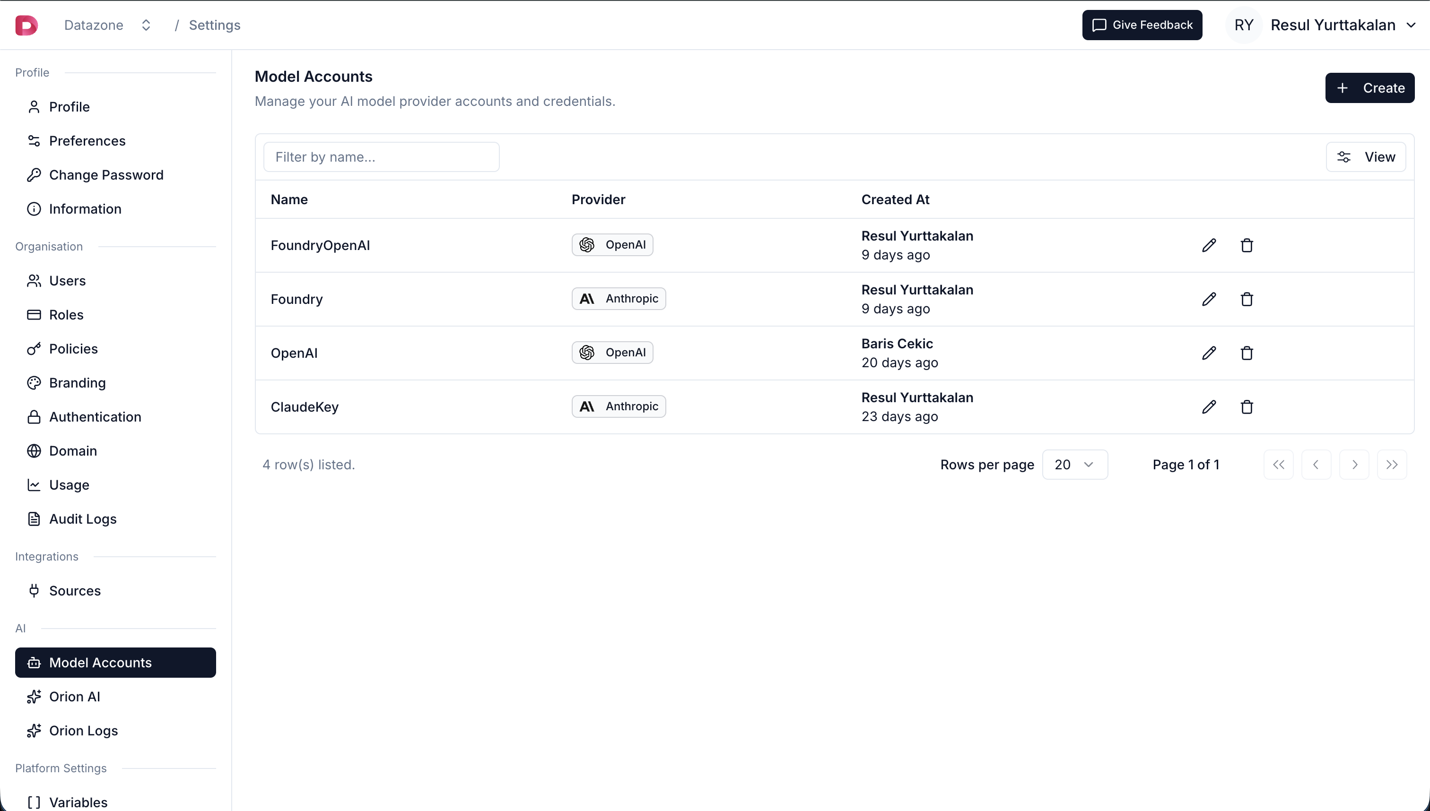Switch to Model Accounts section
Image resolution: width=1430 pixels, height=811 pixels.
click(100, 662)
